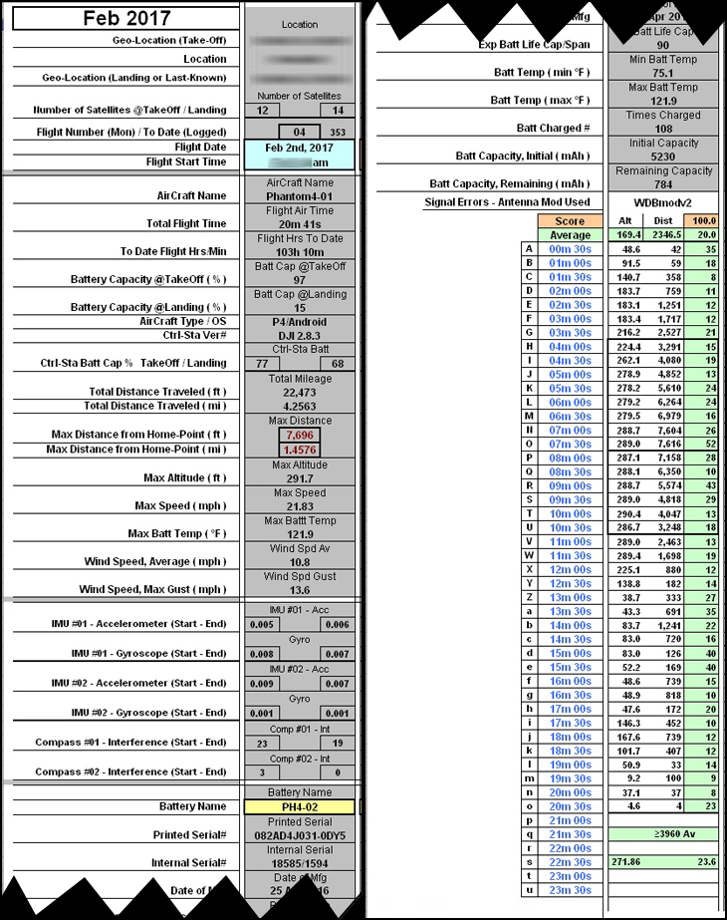Click flight number month cell "04"
Viewport: 727px width, 920px height.
300,132
